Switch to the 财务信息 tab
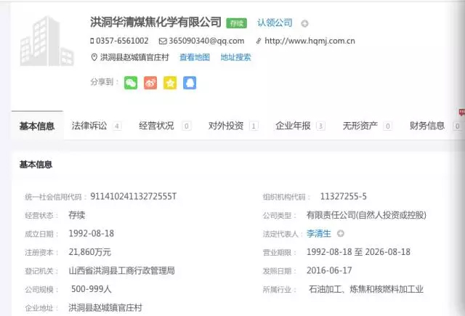 pos(427,126)
